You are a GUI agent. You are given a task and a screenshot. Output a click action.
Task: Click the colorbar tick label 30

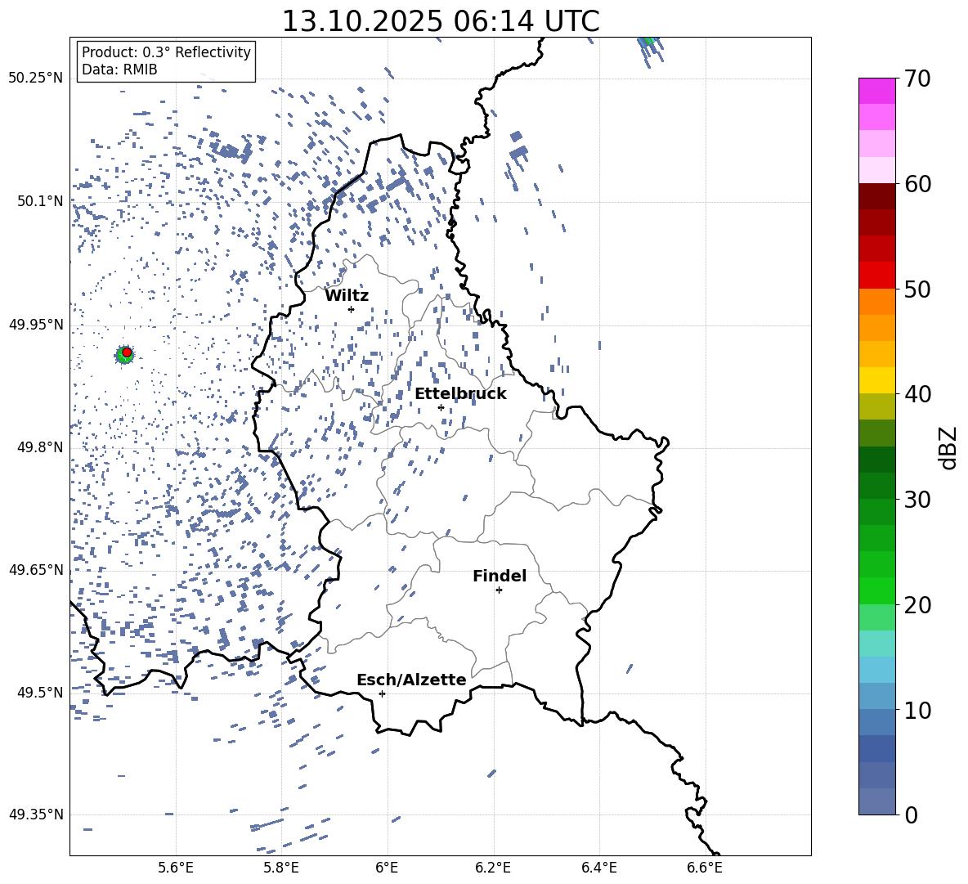917,500
